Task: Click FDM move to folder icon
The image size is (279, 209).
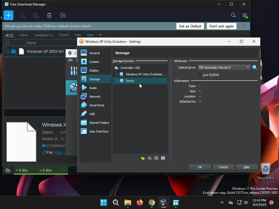Action: (63, 16)
